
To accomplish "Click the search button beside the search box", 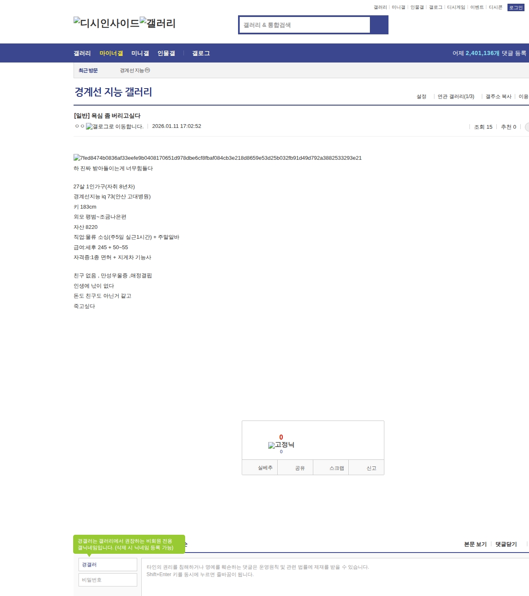I will coord(379,25).
